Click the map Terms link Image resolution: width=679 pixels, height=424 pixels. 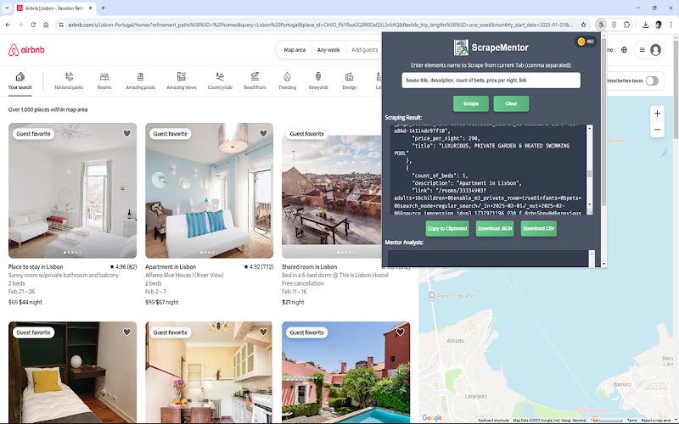point(631,421)
